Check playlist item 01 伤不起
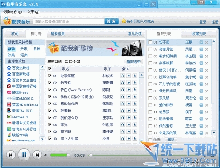 [x=150, y=42]
